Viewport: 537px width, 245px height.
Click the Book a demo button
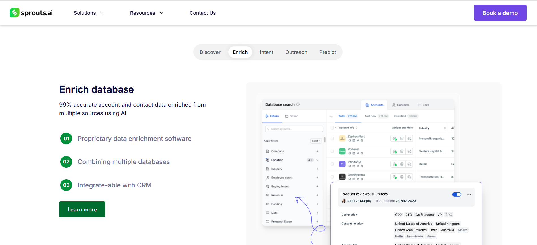500,13
